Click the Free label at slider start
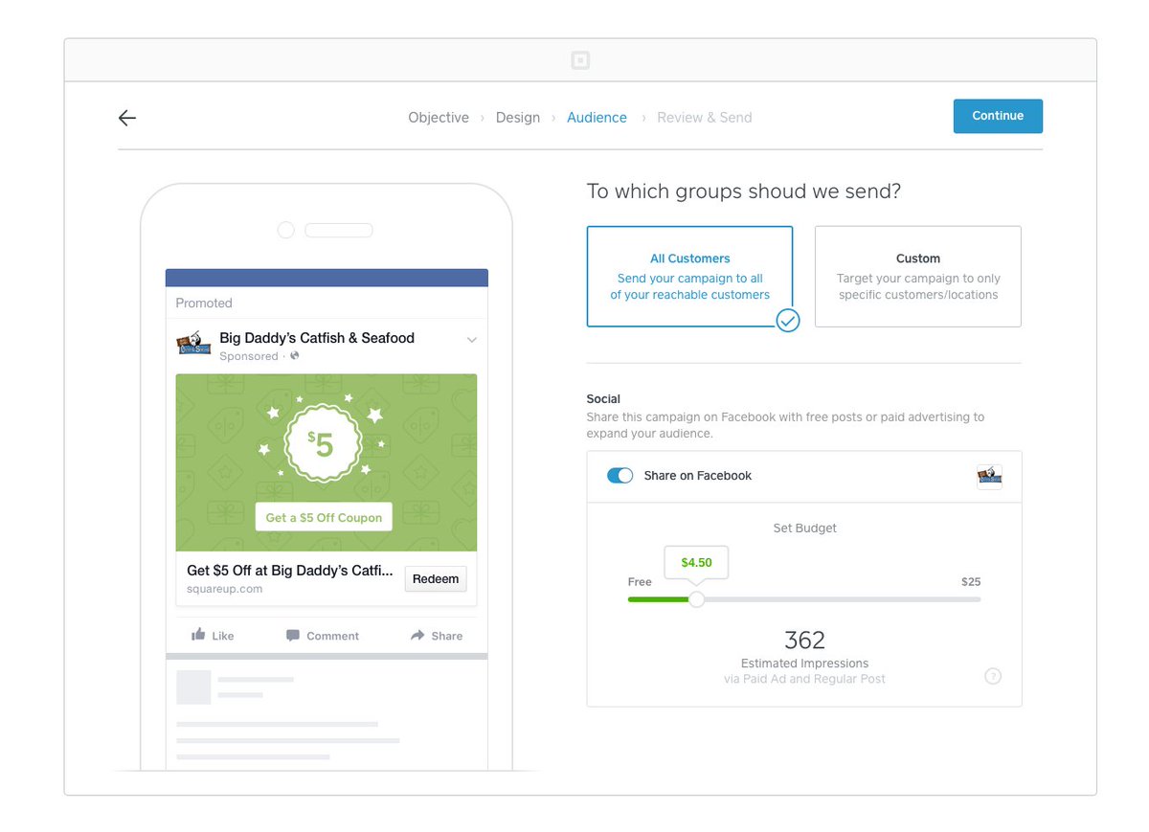1149x832 pixels. tap(640, 582)
